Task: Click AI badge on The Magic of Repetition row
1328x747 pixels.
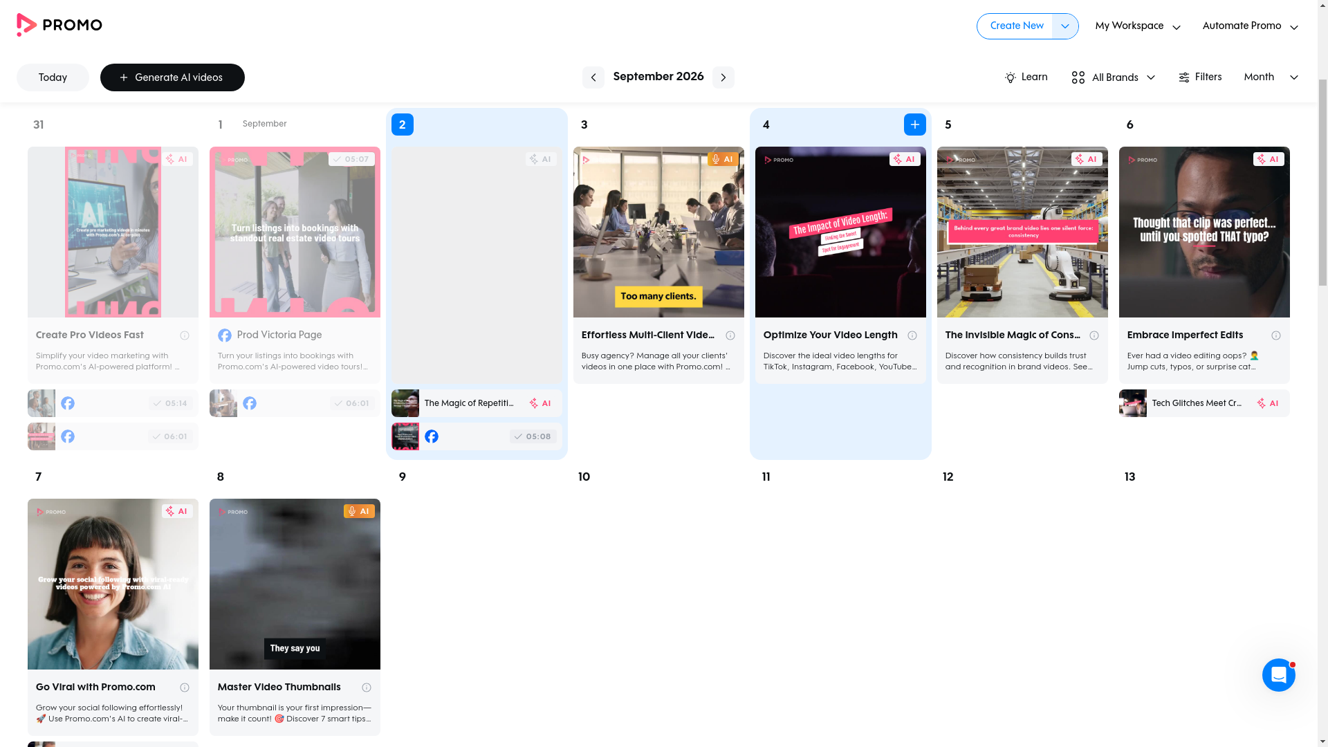Action: pyautogui.click(x=540, y=403)
